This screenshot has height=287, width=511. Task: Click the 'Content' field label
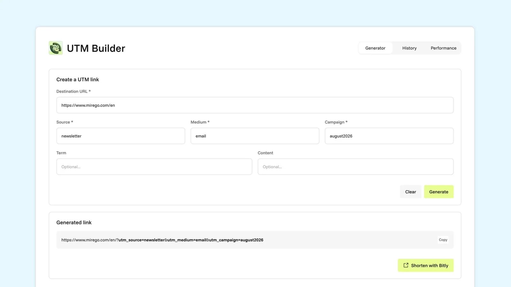pos(265,153)
